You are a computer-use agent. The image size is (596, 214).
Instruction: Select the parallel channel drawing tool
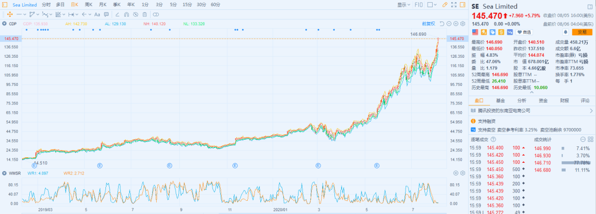click(x=33, y=14)
